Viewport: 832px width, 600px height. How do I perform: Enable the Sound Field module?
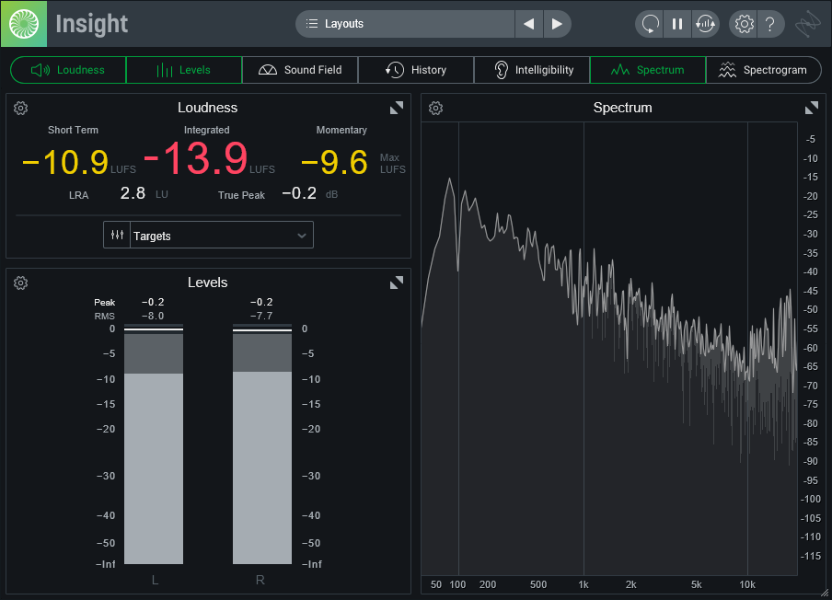(300, 70)
